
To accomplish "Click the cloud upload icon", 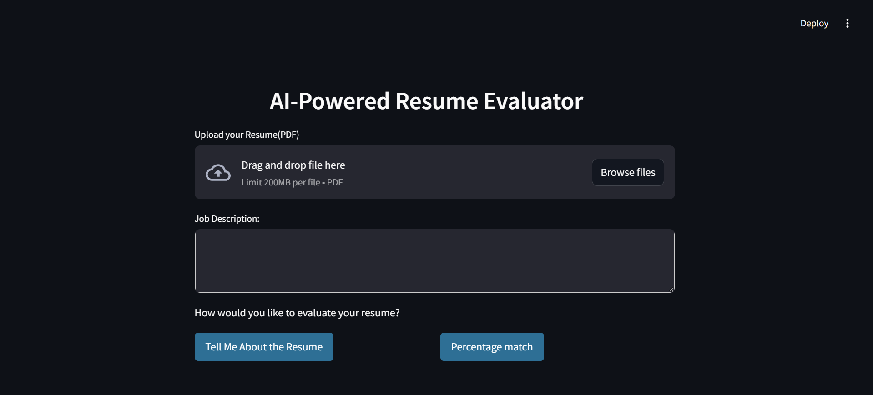I will 218,173.
